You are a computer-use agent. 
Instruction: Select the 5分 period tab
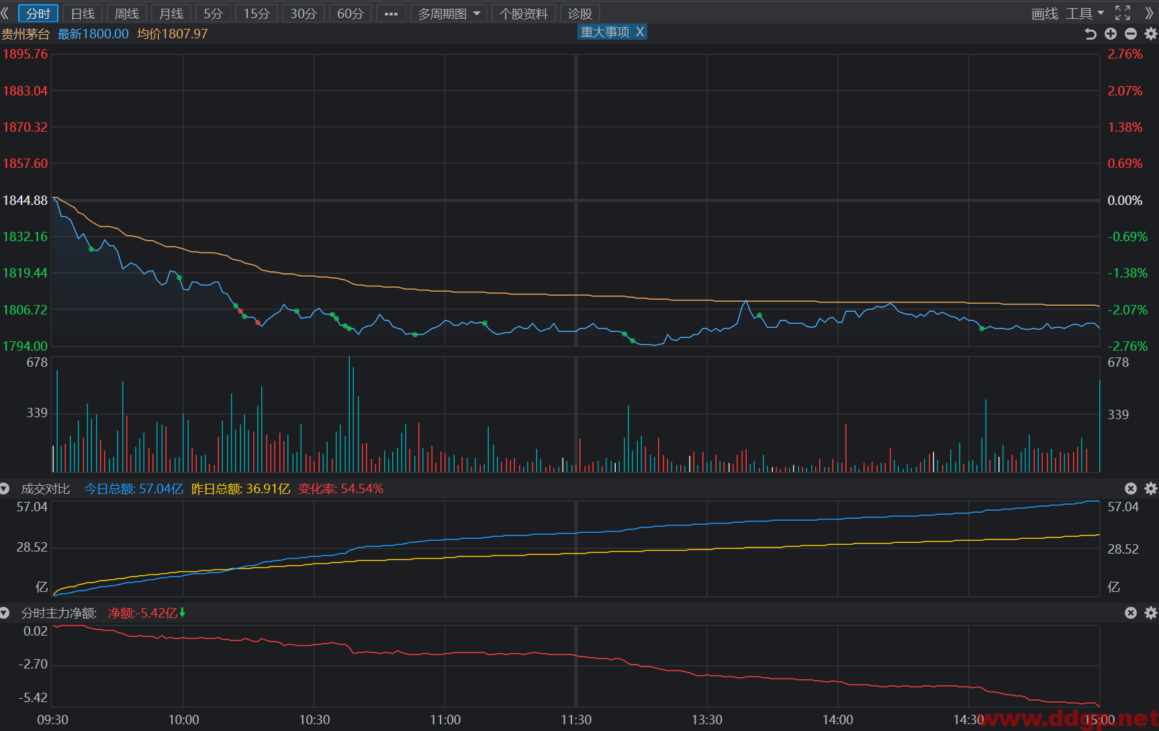pos(214,13)
